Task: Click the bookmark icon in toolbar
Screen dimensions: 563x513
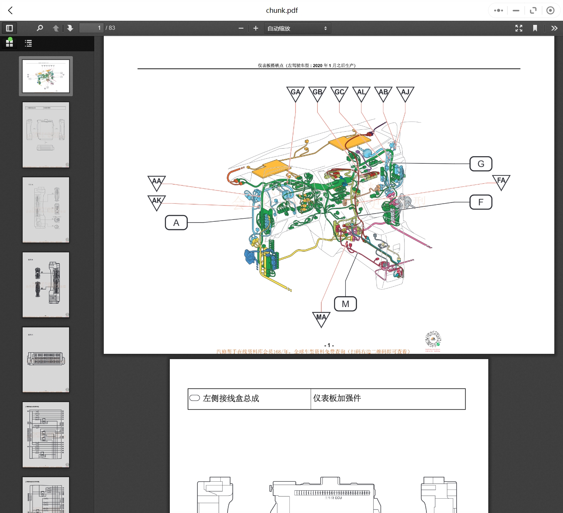Action: coord(535,28)
